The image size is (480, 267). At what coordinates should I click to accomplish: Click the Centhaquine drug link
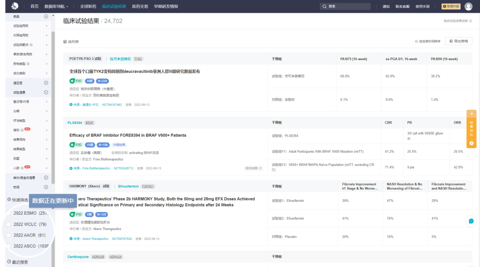pyautogui.click(x=78, y=257)
